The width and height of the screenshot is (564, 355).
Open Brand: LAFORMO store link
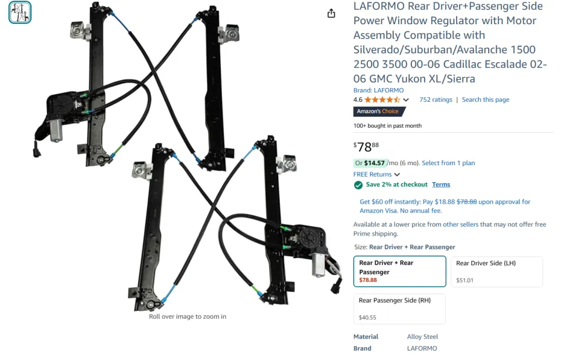click(378, 90)
